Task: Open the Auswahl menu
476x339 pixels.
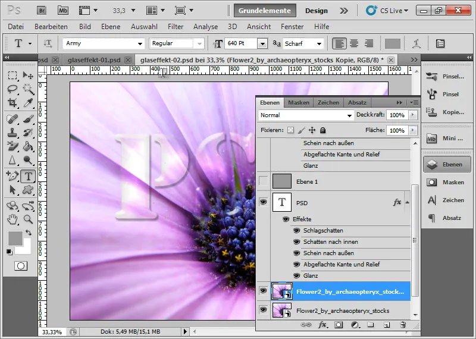Action: 144,27
